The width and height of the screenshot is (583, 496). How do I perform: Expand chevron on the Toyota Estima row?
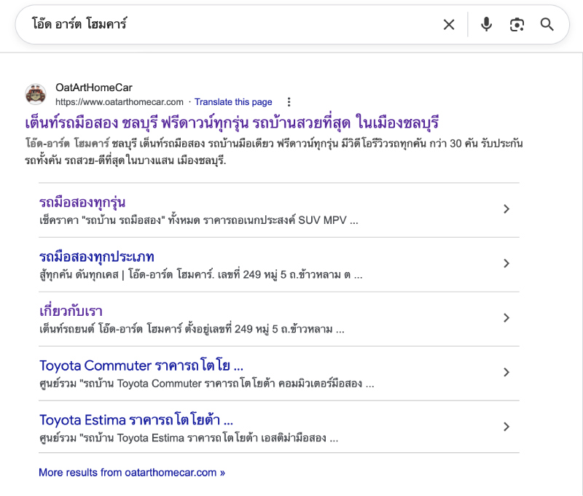pos(506,427)
